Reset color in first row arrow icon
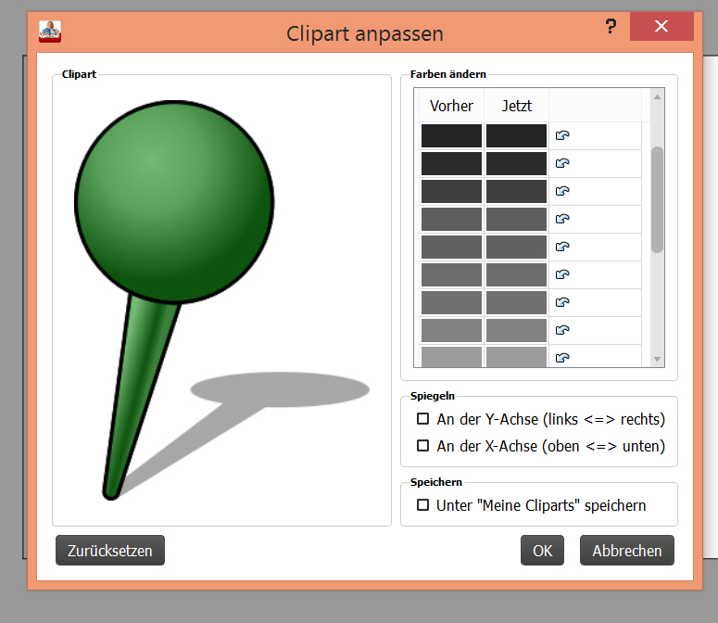The height and width of the screenshot is (623, 718). [562, 135]
